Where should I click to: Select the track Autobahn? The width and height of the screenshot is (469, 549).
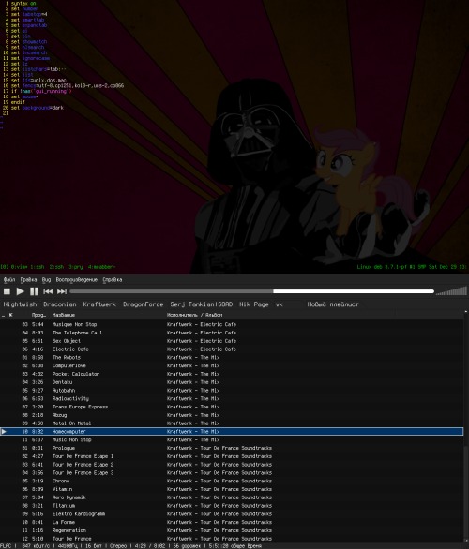(232, 390)
